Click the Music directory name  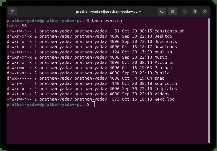pos(161,57)
